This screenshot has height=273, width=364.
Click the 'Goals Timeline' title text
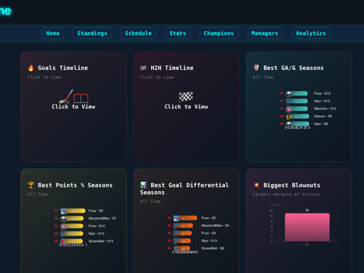pyautogui.click(x=63, y=68)
